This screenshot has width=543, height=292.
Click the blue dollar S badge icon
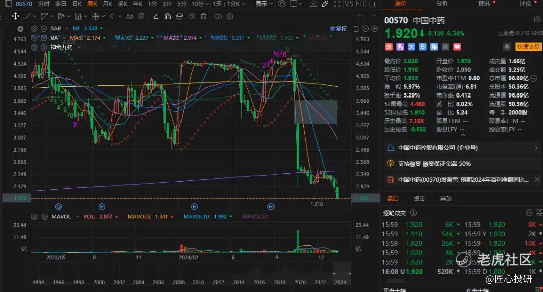pos(422,47)
